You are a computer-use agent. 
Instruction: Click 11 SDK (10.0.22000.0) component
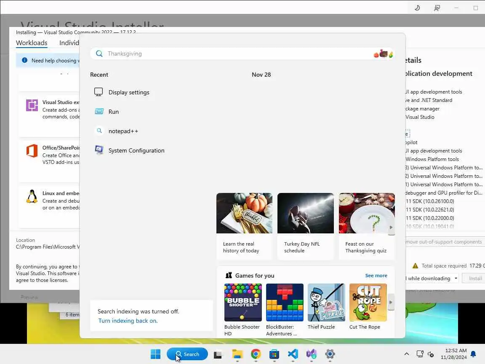[x=430, y=218]
